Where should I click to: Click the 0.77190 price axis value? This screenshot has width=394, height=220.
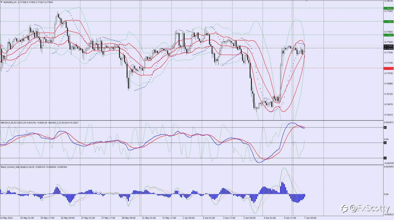(x=389, y=63)
